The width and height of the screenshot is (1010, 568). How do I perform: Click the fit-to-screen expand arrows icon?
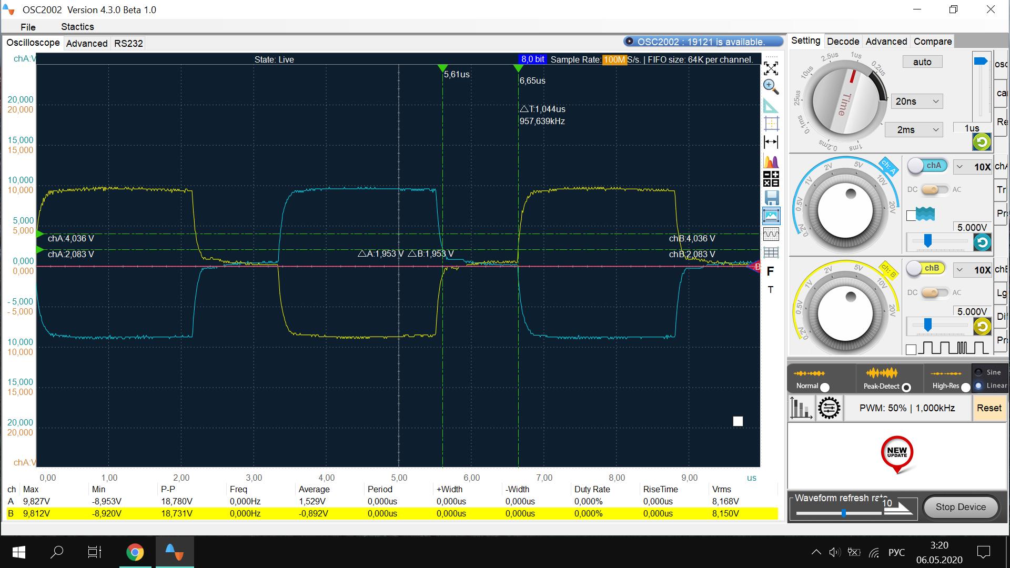[771, 68]
